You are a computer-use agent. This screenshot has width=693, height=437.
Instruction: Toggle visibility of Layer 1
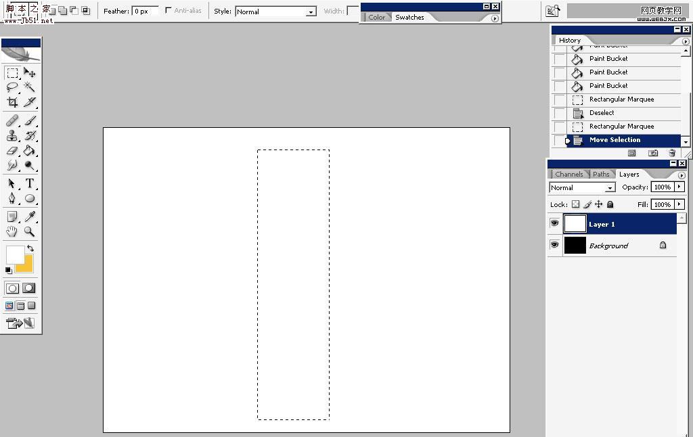[554, 223]
